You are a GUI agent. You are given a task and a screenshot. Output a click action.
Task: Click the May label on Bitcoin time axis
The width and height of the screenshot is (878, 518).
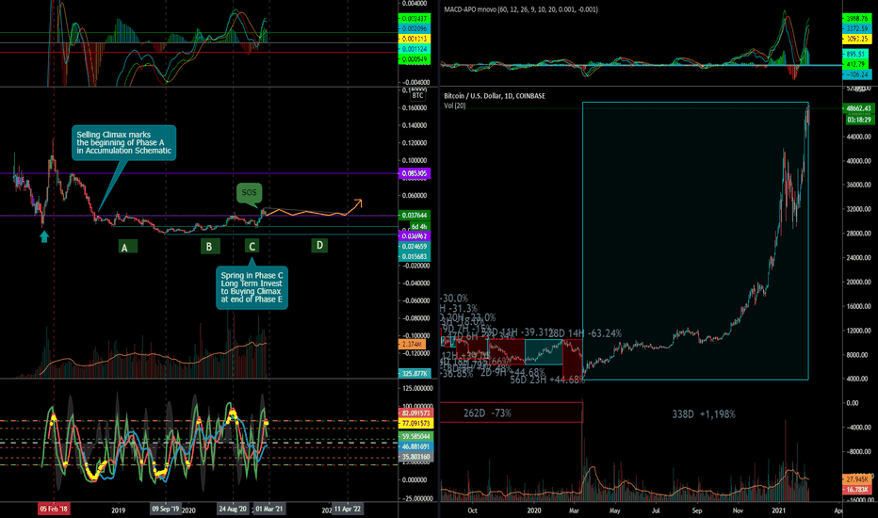[x=615, y=510]
